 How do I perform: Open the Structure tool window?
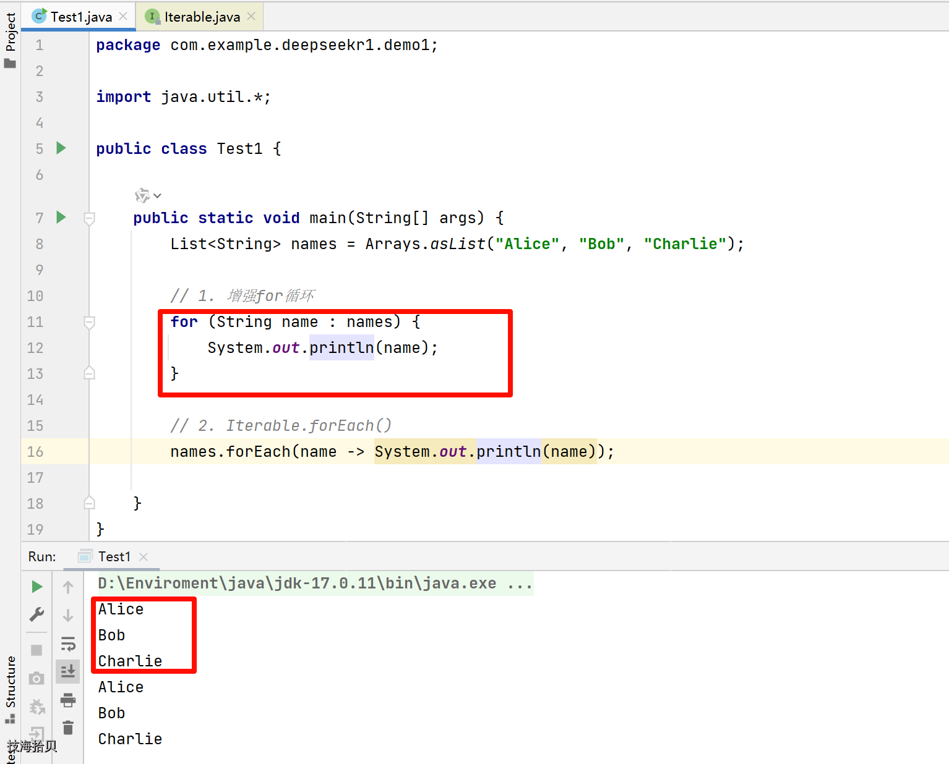point(11,689)
